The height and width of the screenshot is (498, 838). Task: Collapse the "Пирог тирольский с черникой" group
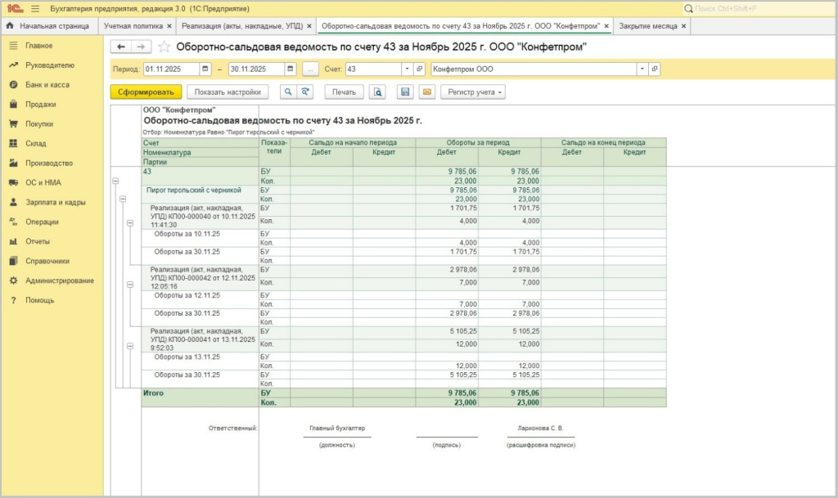(x=122, y=199)
